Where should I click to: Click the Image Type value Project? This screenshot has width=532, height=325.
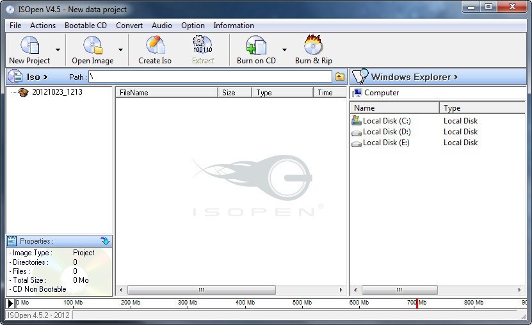pos(83,253)
